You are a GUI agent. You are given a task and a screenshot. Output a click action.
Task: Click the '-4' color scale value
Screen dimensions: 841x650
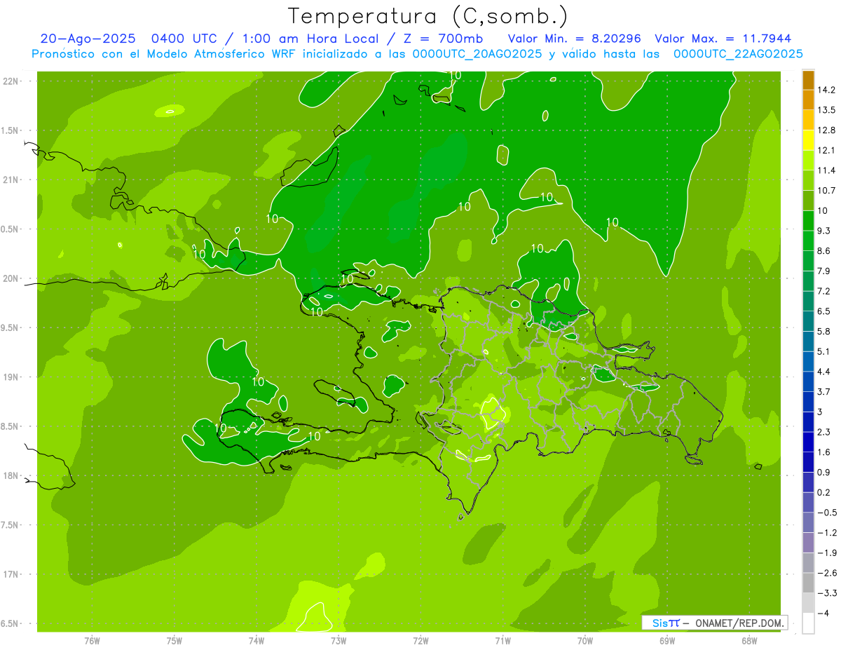pos(825,614)
